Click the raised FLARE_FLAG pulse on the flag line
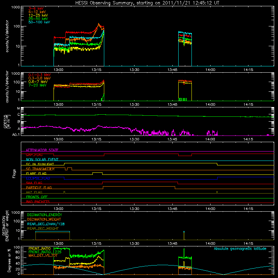This screenshot has height=278, width=278. [x=98, y=172]
